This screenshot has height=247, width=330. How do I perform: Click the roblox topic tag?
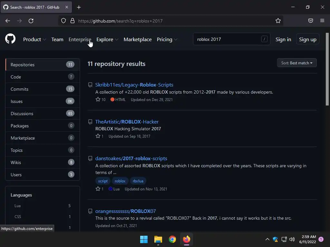pos(120,181)
